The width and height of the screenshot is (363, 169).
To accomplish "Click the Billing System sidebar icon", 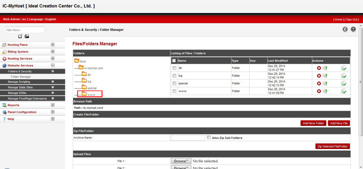I will tap(4, 52).
